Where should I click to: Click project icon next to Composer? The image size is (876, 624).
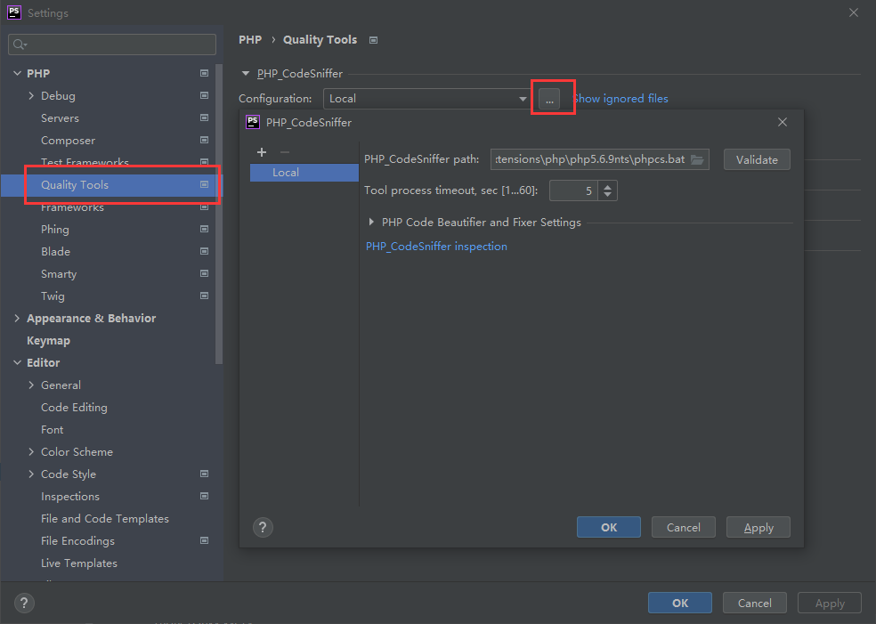(204, 141)
